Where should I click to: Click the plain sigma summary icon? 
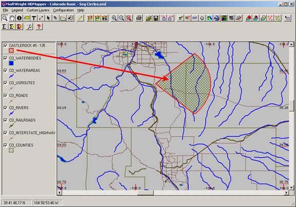click(4, 27)
